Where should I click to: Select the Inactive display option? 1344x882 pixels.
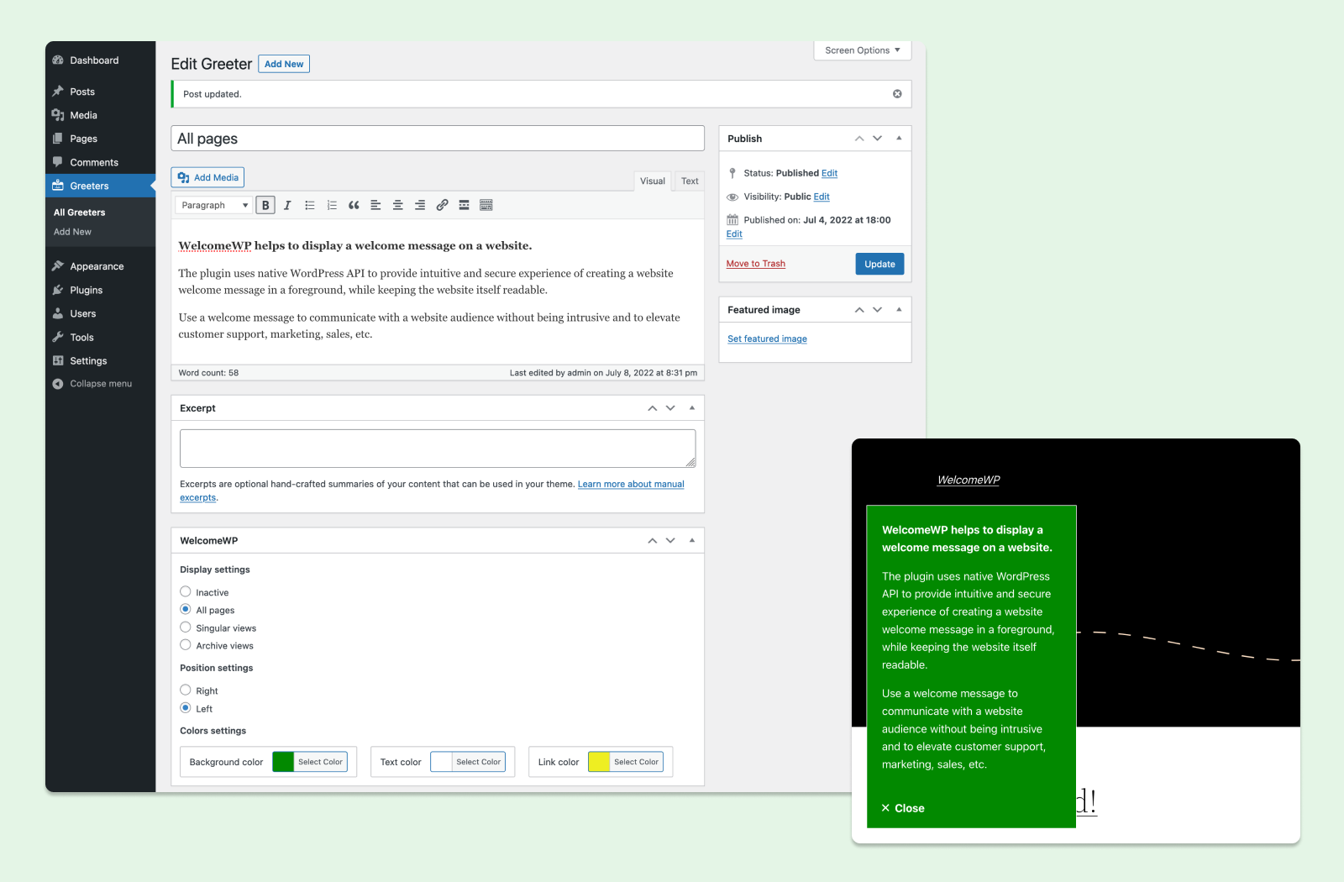point(186,591)
